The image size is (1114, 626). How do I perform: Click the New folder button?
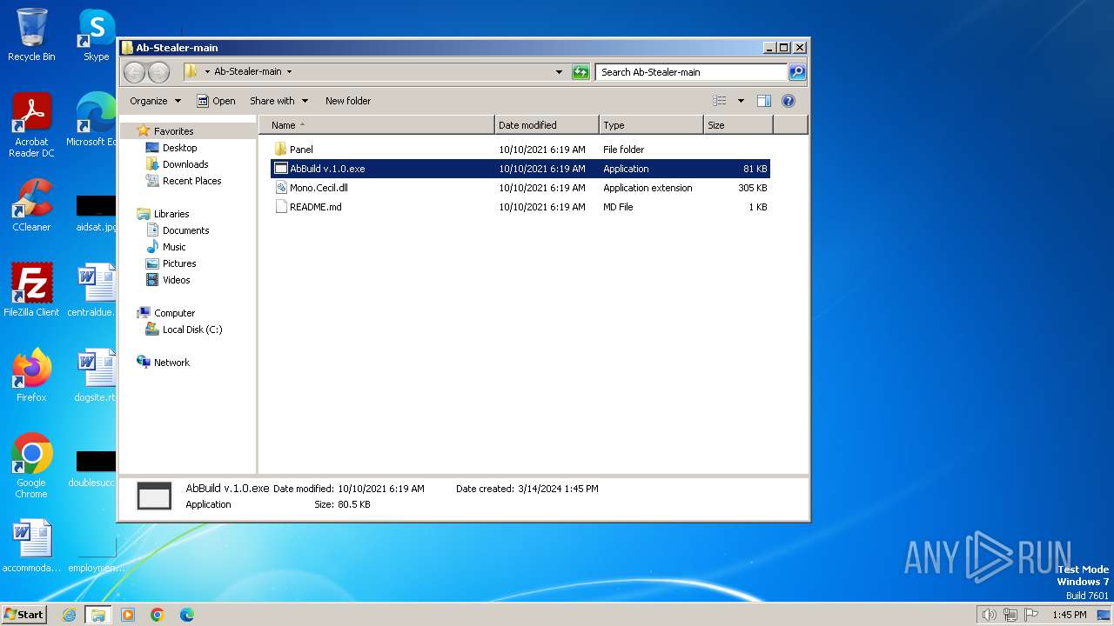click(x=348, y=101)
